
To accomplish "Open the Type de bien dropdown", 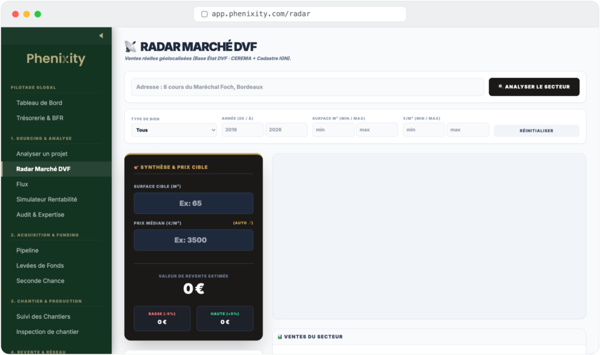I will click(x=173, y=130).
